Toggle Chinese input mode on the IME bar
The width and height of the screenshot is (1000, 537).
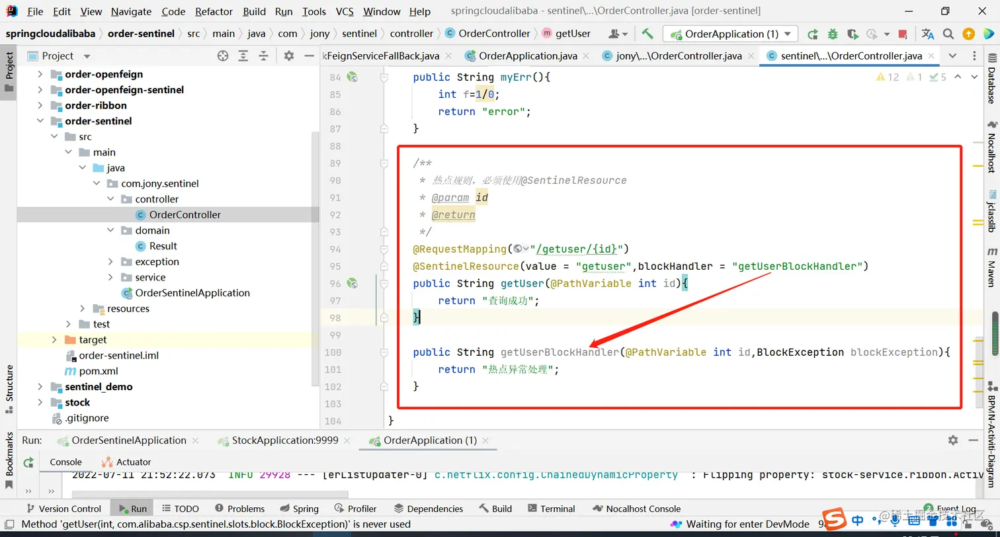tap(858, 520)
